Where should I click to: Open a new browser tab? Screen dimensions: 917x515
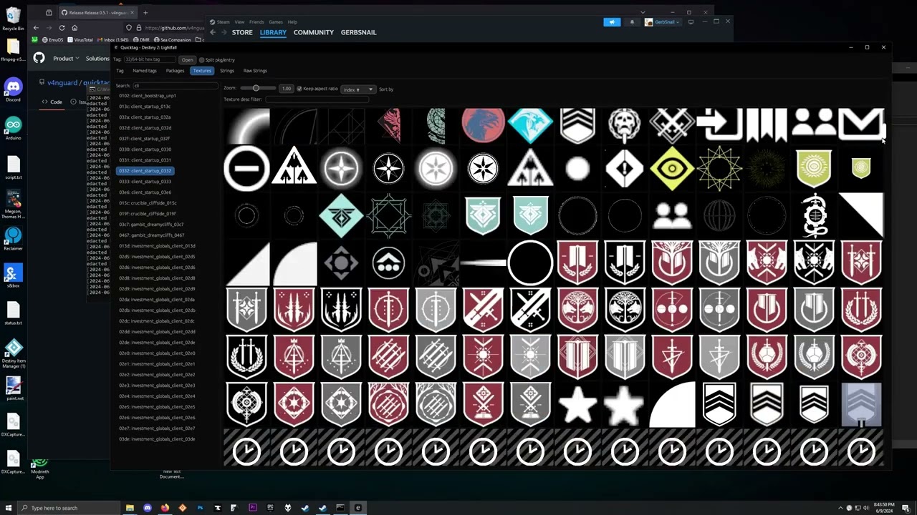click(145, 12)
